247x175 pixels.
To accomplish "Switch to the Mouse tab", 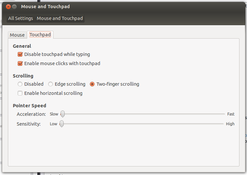I will point(17,35).
